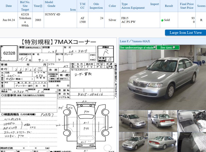206x152 pixels.
Task: Click the Final Price column header
Action: coord(187,6)
